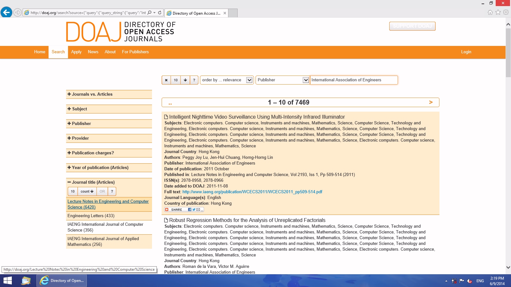Click the '..' previous page marker

[x=170, y=103]
